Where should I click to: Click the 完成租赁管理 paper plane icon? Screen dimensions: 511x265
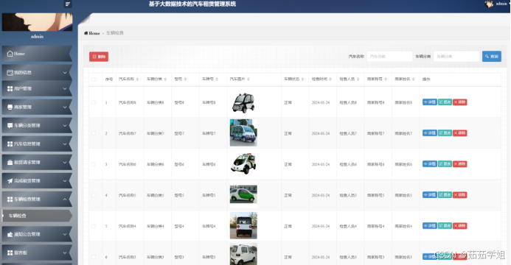[10, 181]
